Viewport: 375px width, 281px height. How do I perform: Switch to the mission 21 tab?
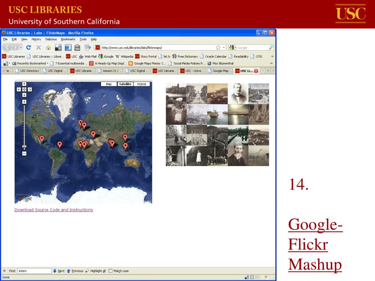coord(110,71)
